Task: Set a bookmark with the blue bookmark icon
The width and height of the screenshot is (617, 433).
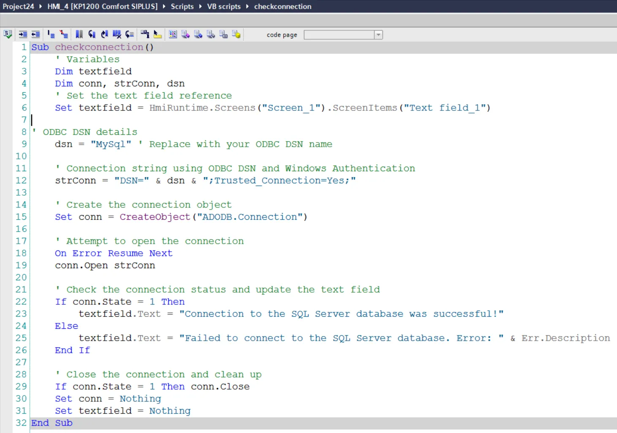Action: [x=79, y=35]
